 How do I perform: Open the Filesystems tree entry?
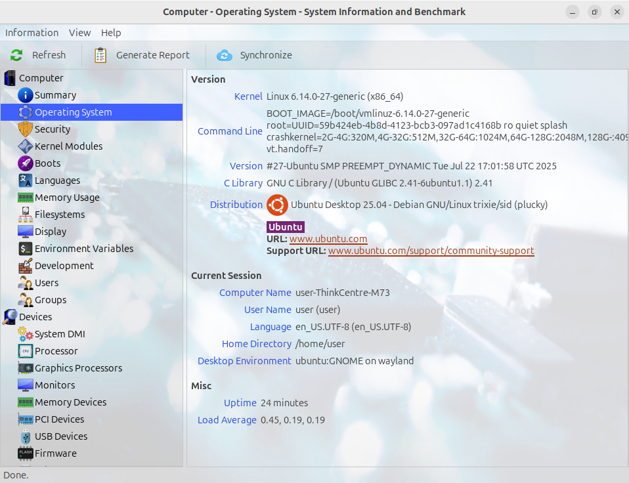[60, 215]
